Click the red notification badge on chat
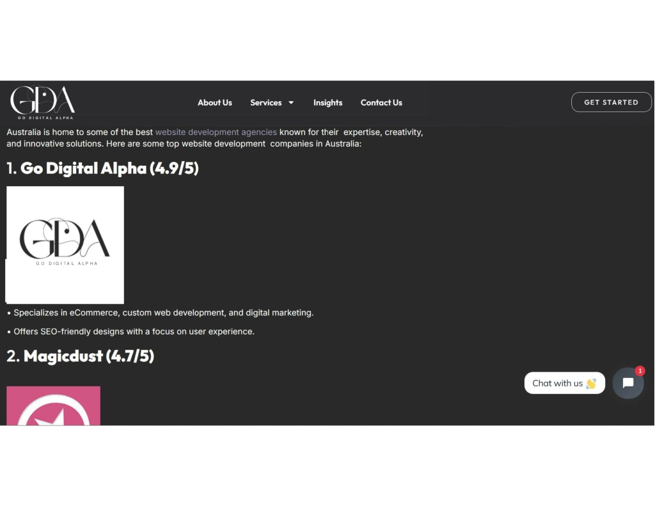Screen dimensions: 655x506 coord(640,370)
